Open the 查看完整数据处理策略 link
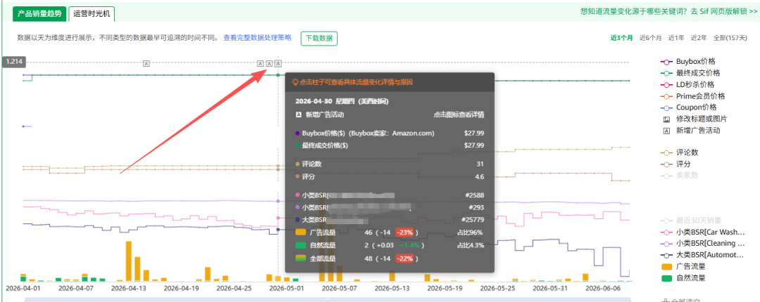Screen dimensions: 760x302 [x=258, y=37]
